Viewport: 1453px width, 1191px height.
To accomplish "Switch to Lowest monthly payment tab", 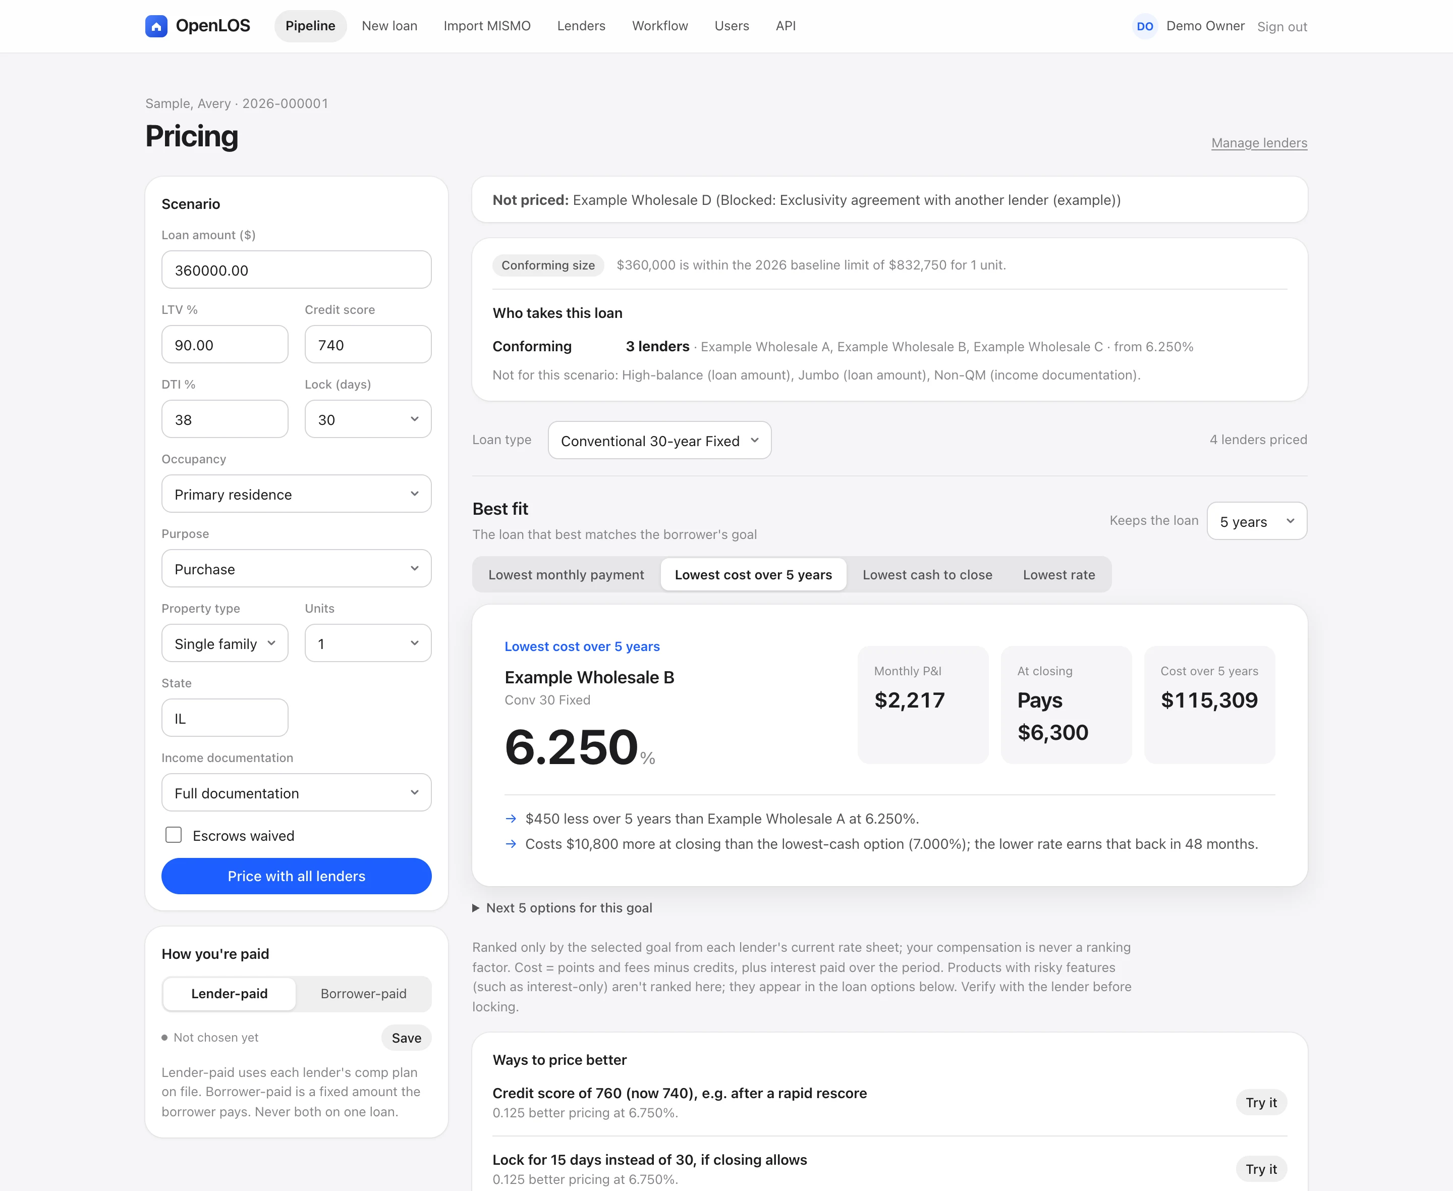I will pos(566,575).
